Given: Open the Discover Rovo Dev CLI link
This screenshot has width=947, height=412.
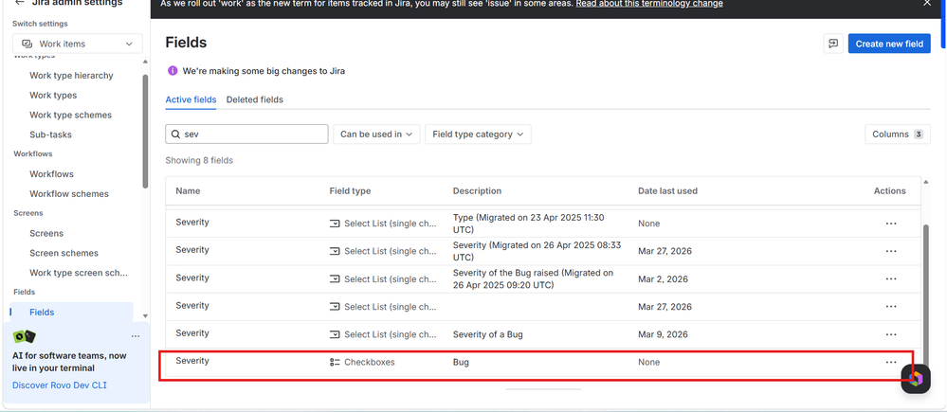Looking at the screenshot, I should (x=59, y=385).
